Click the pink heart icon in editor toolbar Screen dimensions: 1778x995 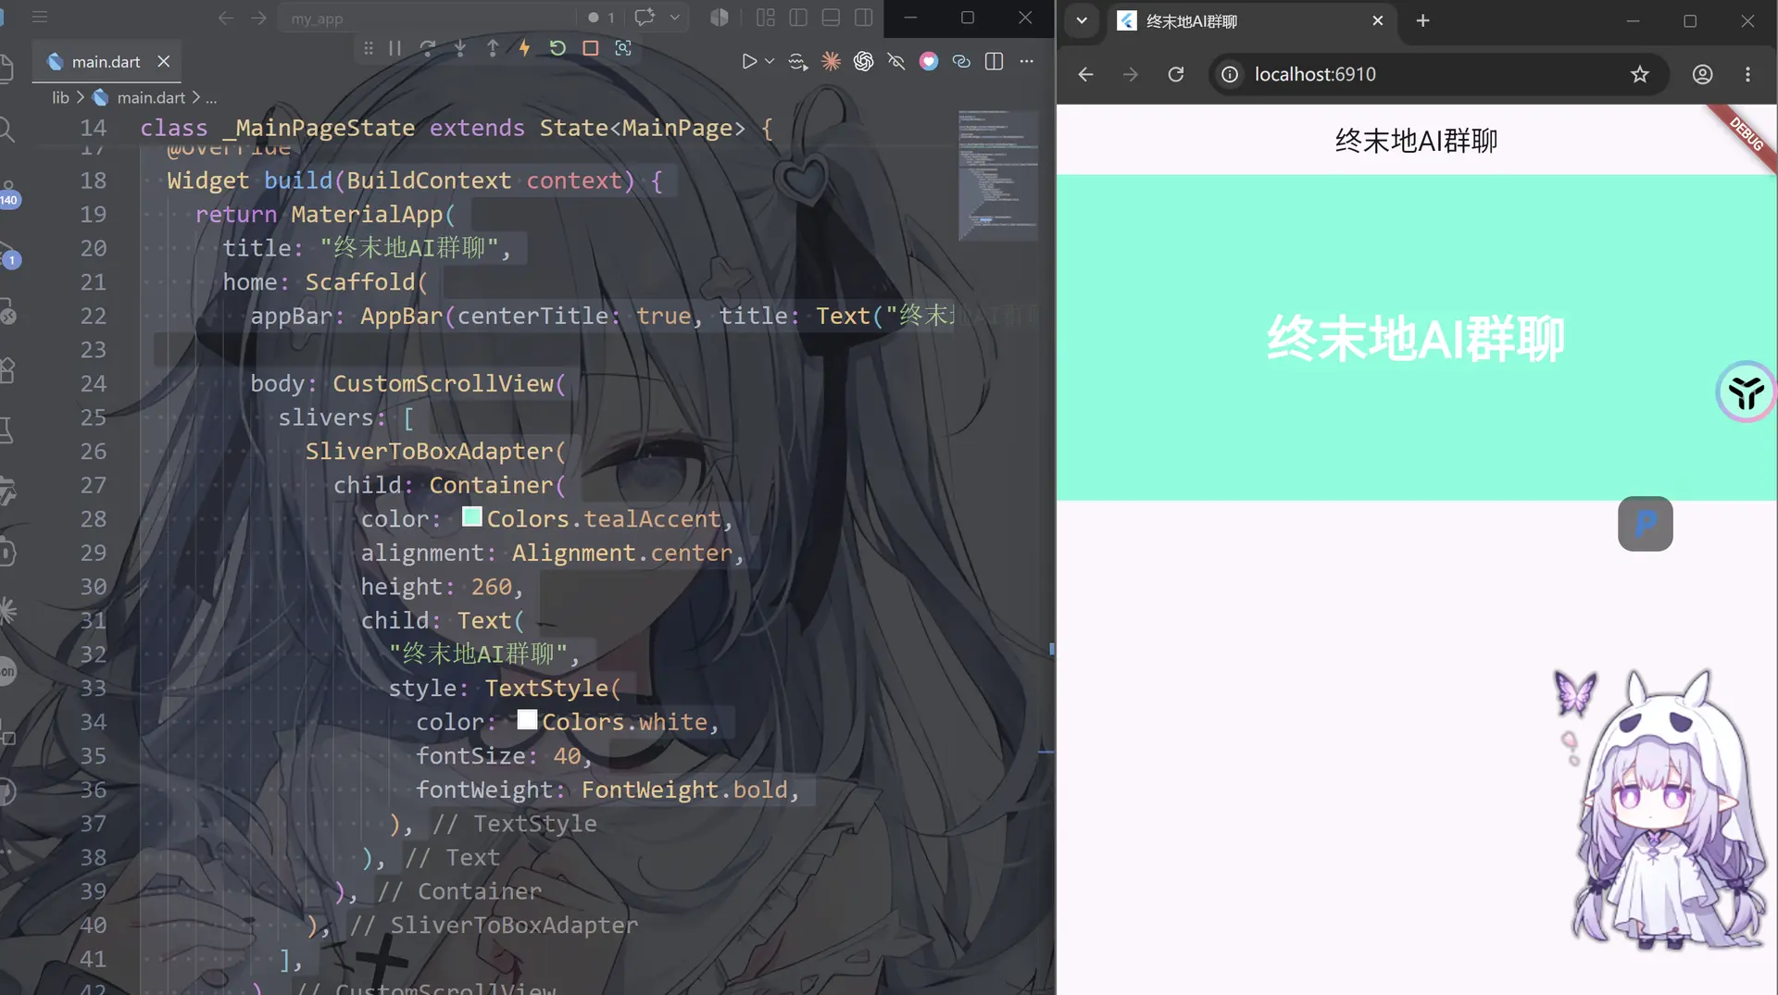pyautogui.click(x=929, y=61)
